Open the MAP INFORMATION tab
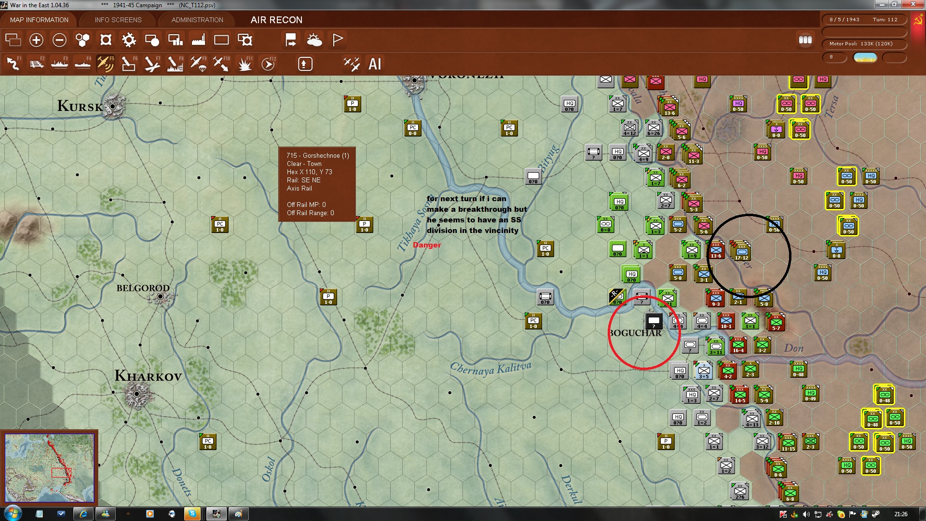 39,20
